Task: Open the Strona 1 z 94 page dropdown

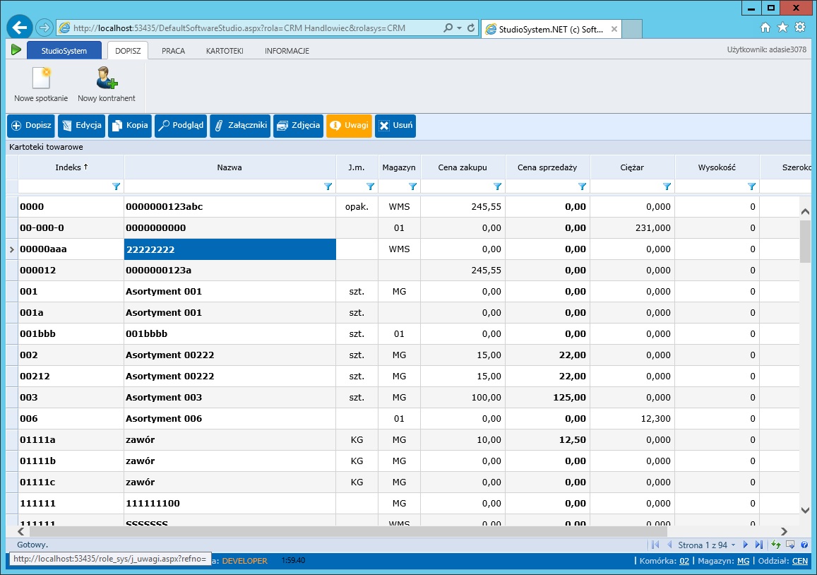Action: tap(707, 545)
